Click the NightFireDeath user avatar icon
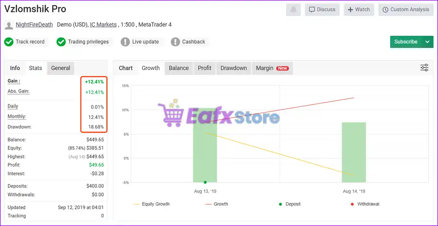 [9, 25]
